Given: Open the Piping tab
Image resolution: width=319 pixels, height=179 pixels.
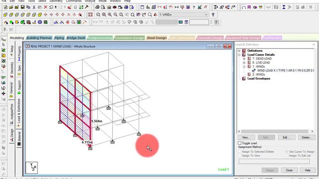Looking at the screenshot, I should pos(59,38).
